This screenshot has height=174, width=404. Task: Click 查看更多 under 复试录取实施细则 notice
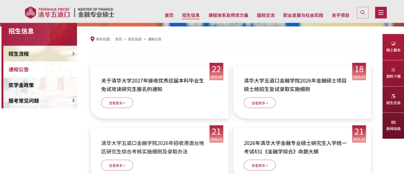click(x=260, y=103)
